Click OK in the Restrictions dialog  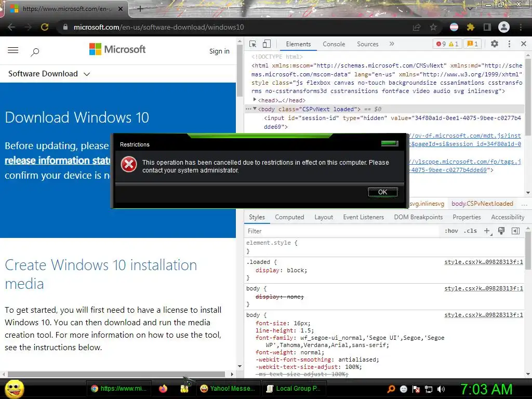pos(382,192)
